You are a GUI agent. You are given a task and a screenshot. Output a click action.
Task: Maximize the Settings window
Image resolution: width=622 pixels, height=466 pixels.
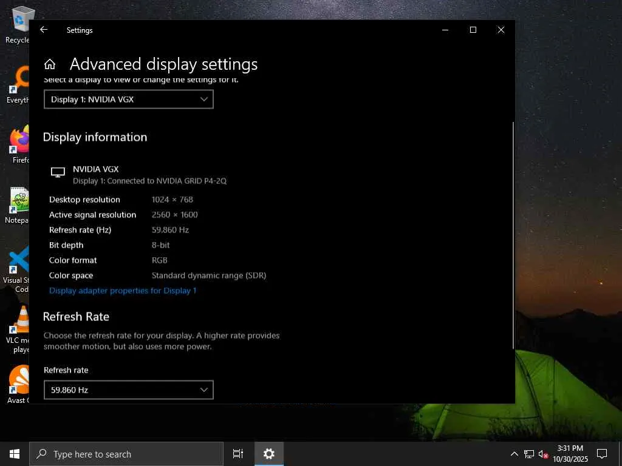[473, 30]
